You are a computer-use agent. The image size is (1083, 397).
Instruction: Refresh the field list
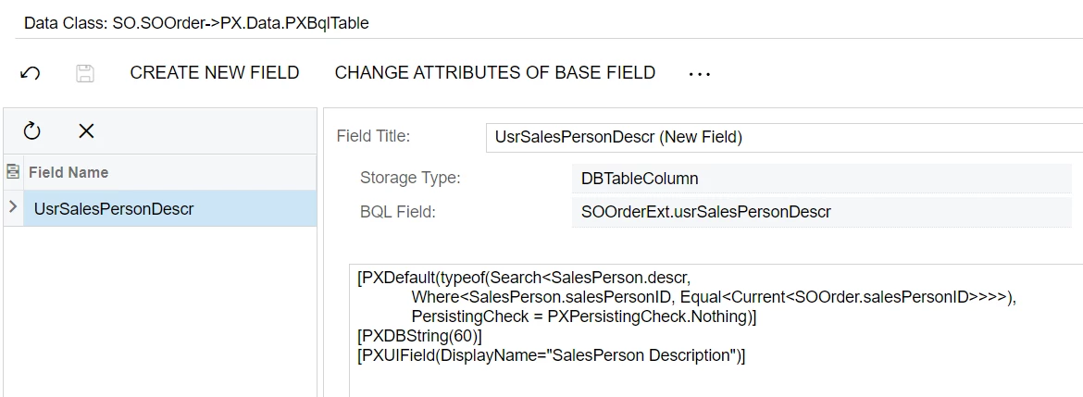point(31,131)
